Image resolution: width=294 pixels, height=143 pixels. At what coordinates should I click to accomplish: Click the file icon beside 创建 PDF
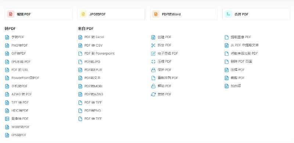(x=153, y=37)
